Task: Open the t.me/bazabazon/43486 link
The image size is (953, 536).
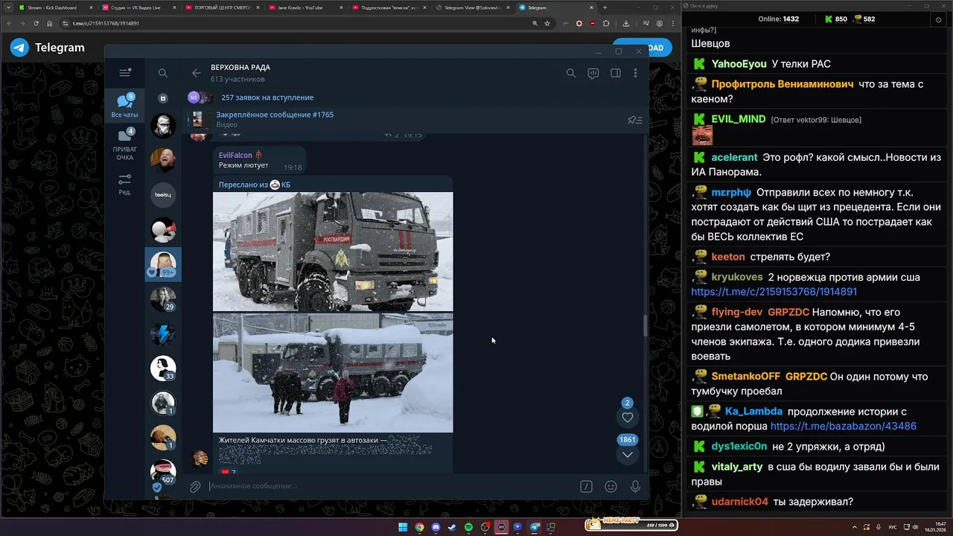Action: click(x=843, y=427)
